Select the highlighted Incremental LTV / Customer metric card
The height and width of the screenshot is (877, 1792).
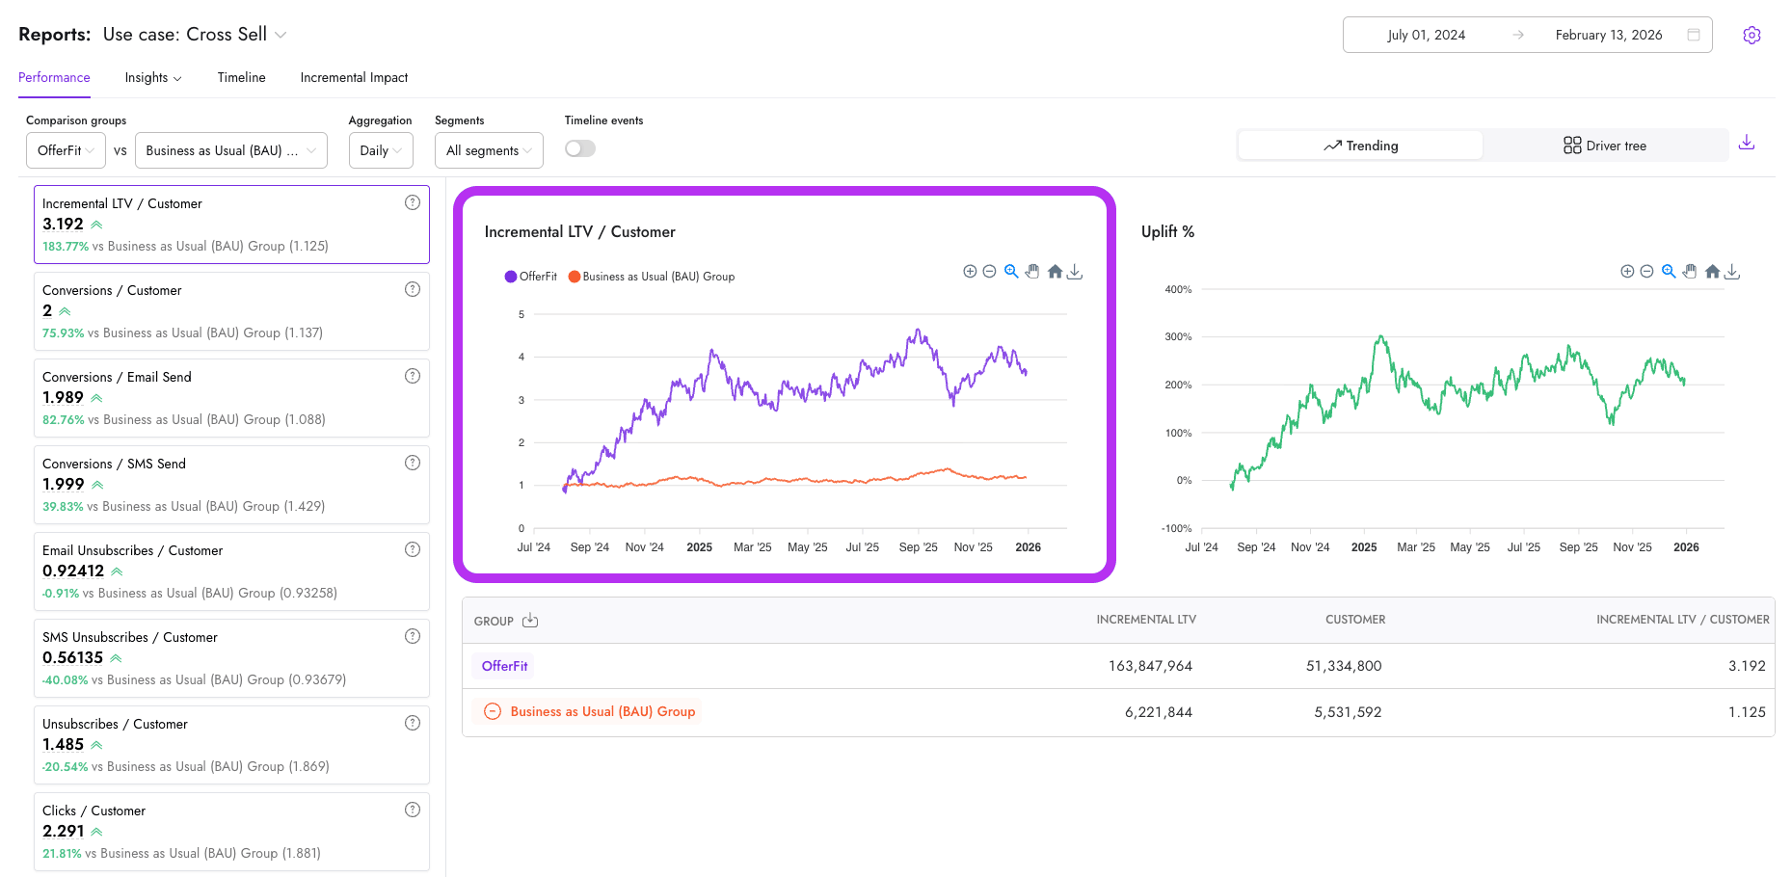tap(231, 225)
